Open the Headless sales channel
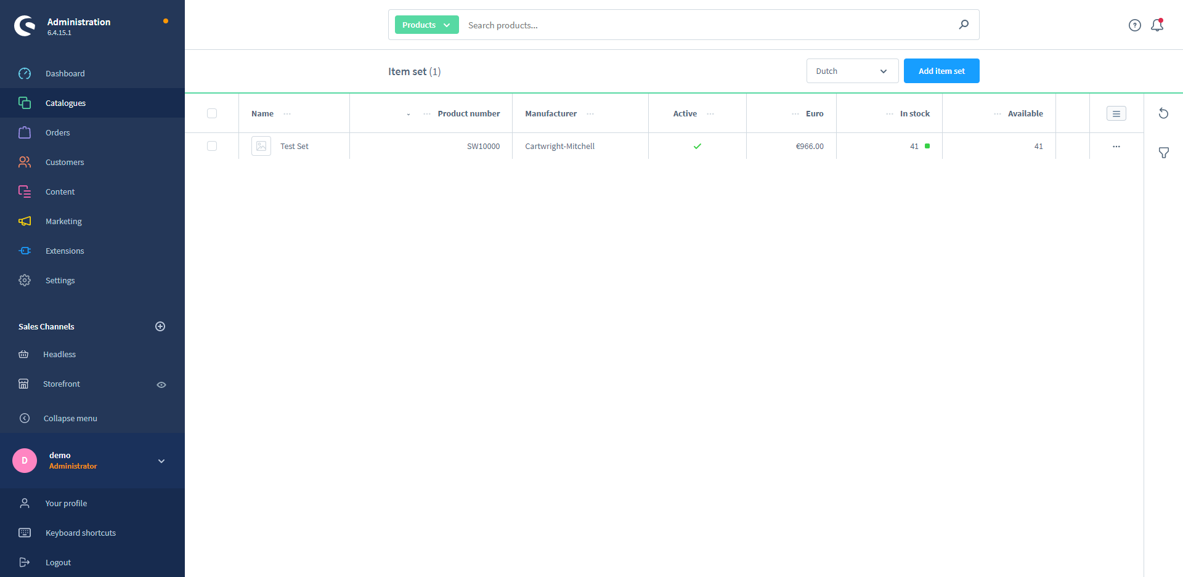Screen dimensions: 1183x577 coord(59,354)
